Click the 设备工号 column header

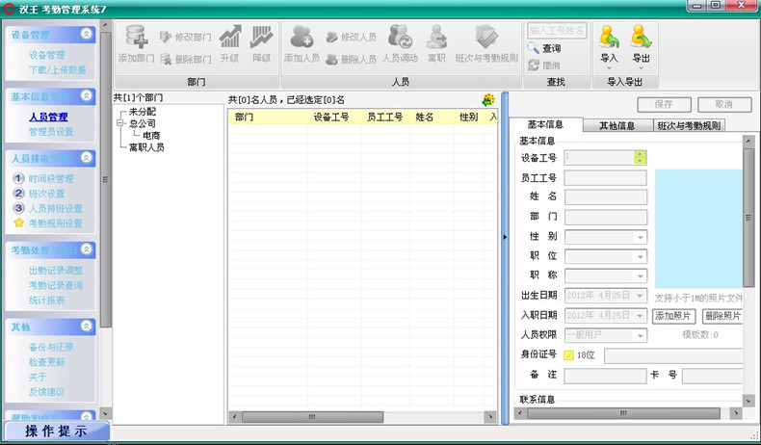pyautogui.click(x=331, y=117)
